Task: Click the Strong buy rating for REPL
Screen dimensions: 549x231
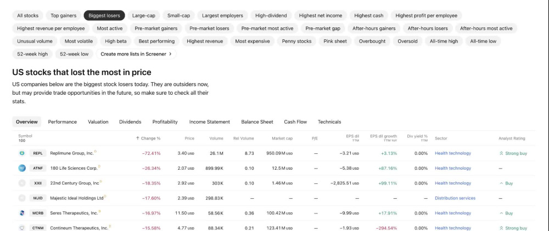Action: tap(513, 153)
